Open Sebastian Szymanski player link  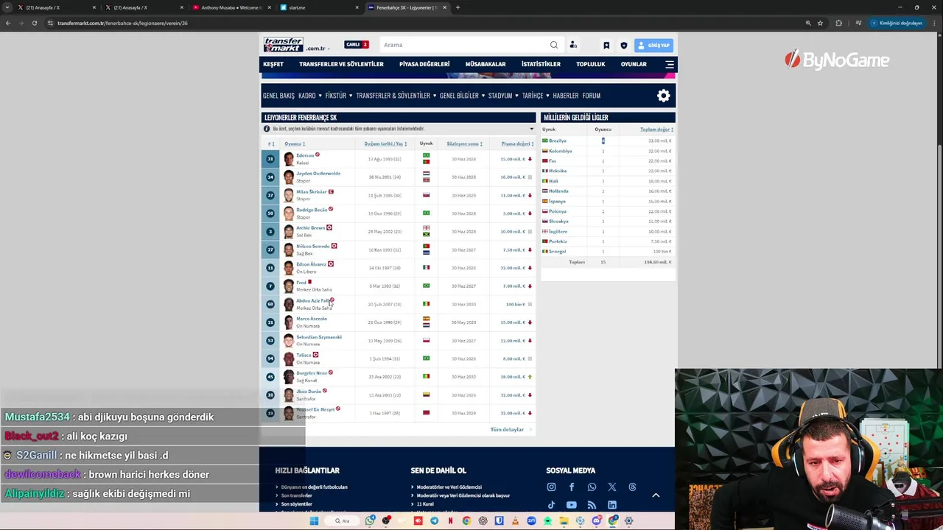pyautogui.click(x=319, y=337)
